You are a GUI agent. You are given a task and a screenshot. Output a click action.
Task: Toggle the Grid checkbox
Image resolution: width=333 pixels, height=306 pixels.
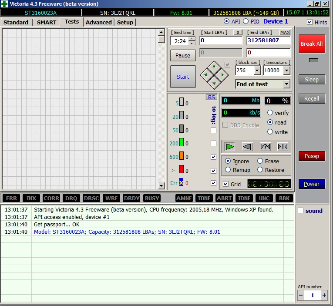225,184
